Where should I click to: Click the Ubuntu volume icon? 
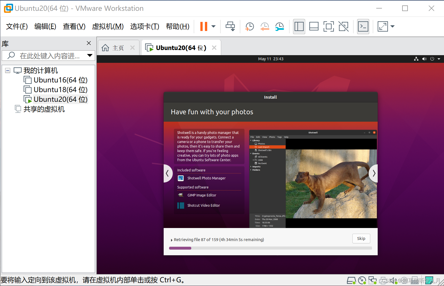pyautogui.click(x=424, y=59)
